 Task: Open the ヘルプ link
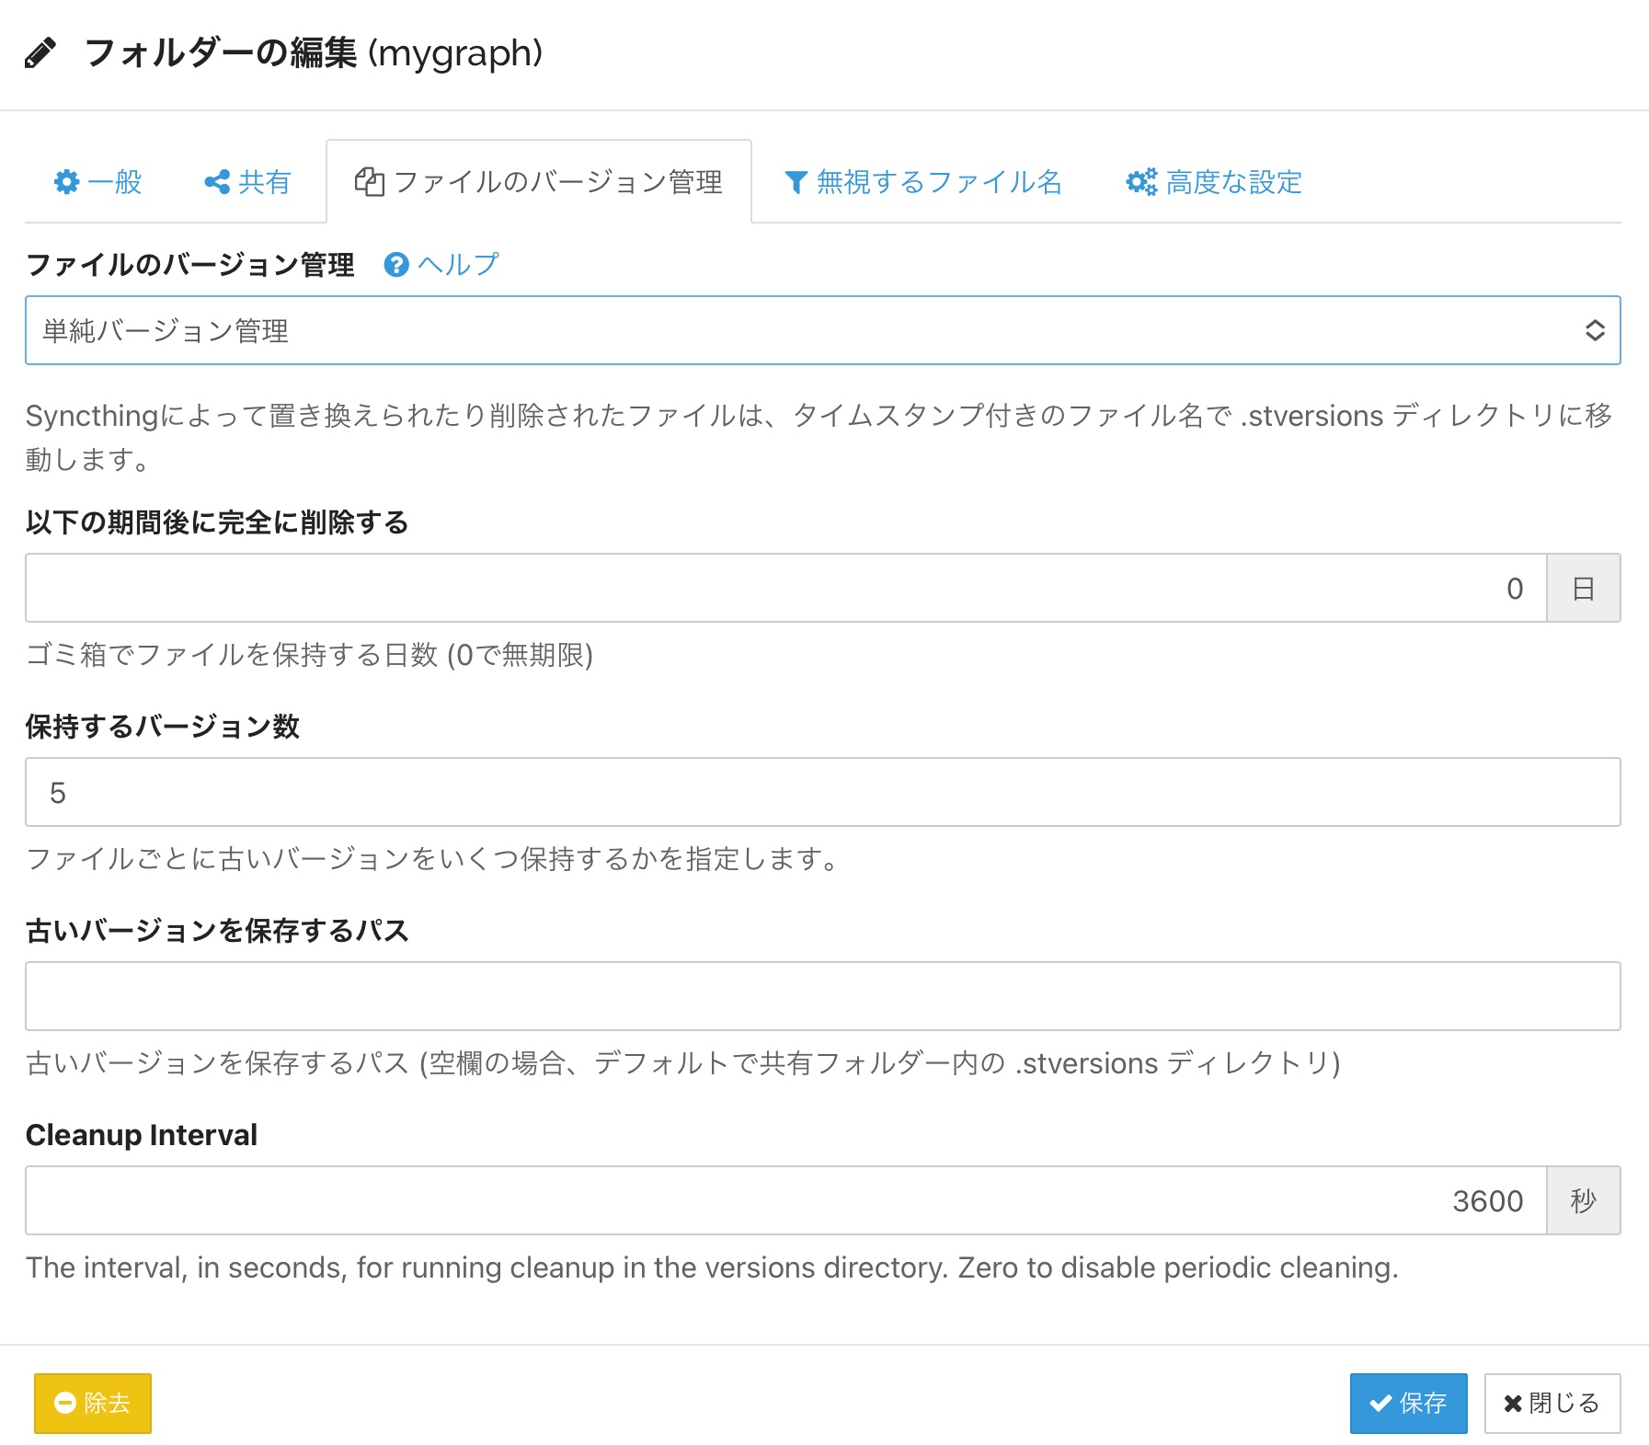(455, 265)
